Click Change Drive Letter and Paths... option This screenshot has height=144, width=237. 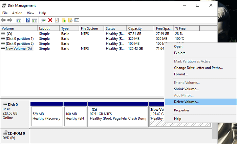(198, 68)
